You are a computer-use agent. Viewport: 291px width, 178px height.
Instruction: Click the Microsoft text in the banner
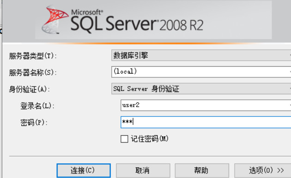87,12
